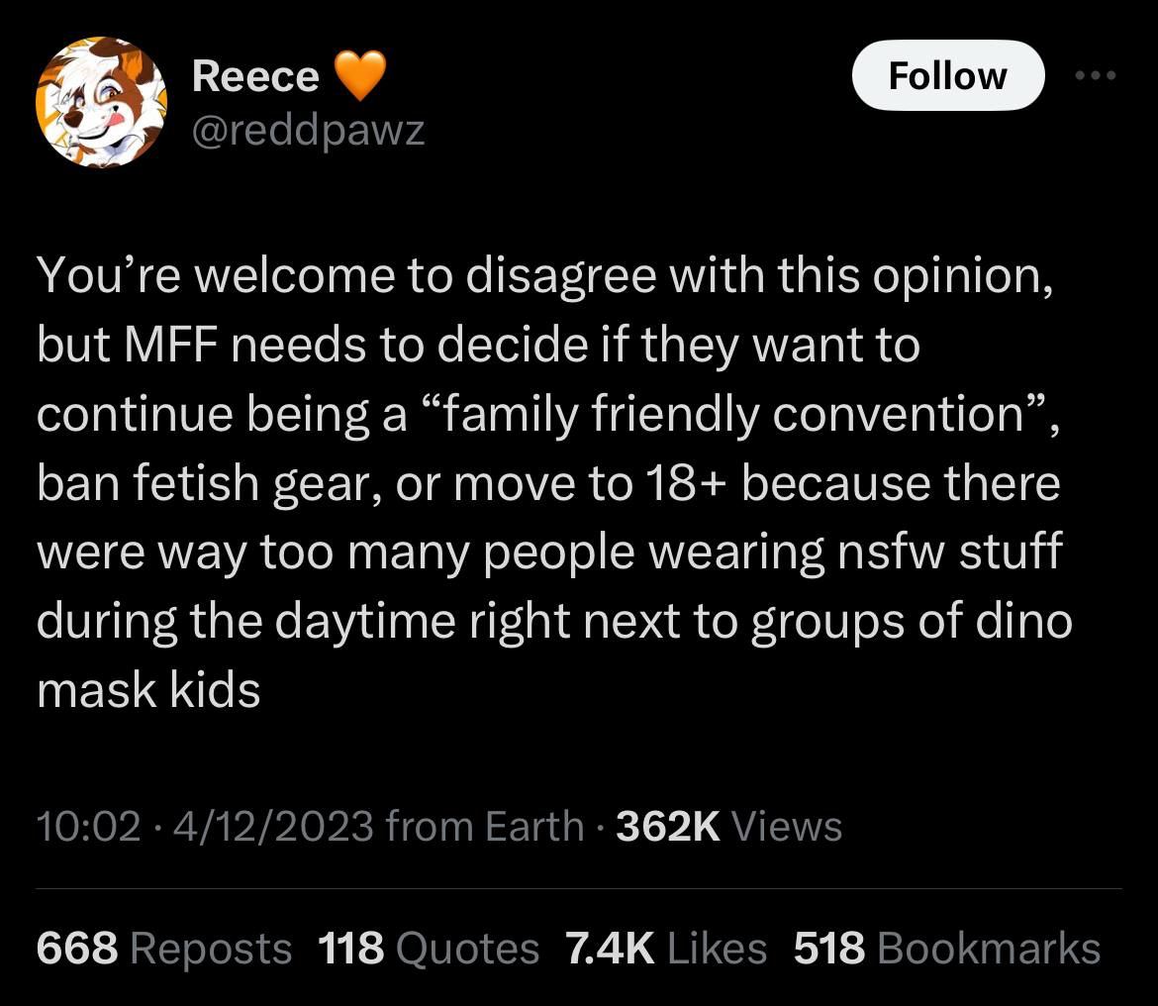Open the 362K Views analytics

(728, 826)
